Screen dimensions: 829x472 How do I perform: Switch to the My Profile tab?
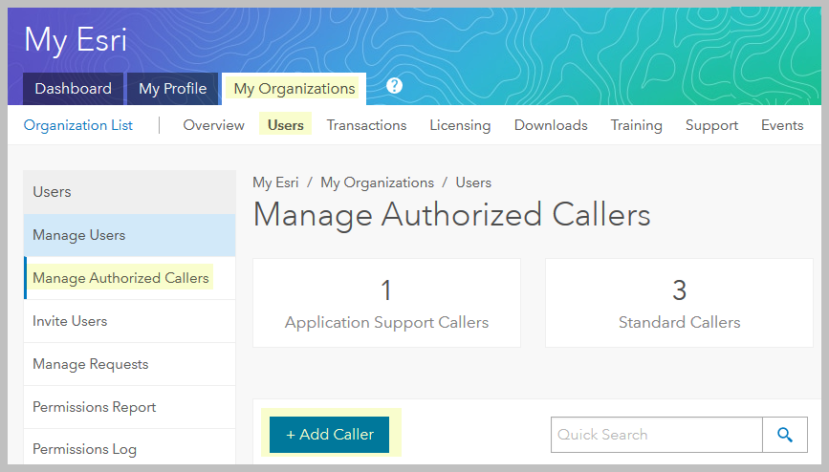click(x=172, y=88)
